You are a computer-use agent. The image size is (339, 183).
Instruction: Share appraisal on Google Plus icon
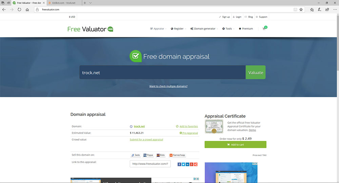point(192,164)
